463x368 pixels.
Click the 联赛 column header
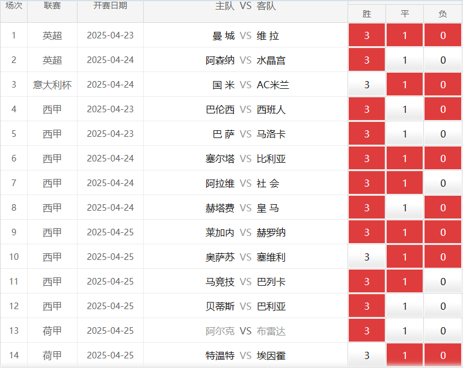point(52,5)
